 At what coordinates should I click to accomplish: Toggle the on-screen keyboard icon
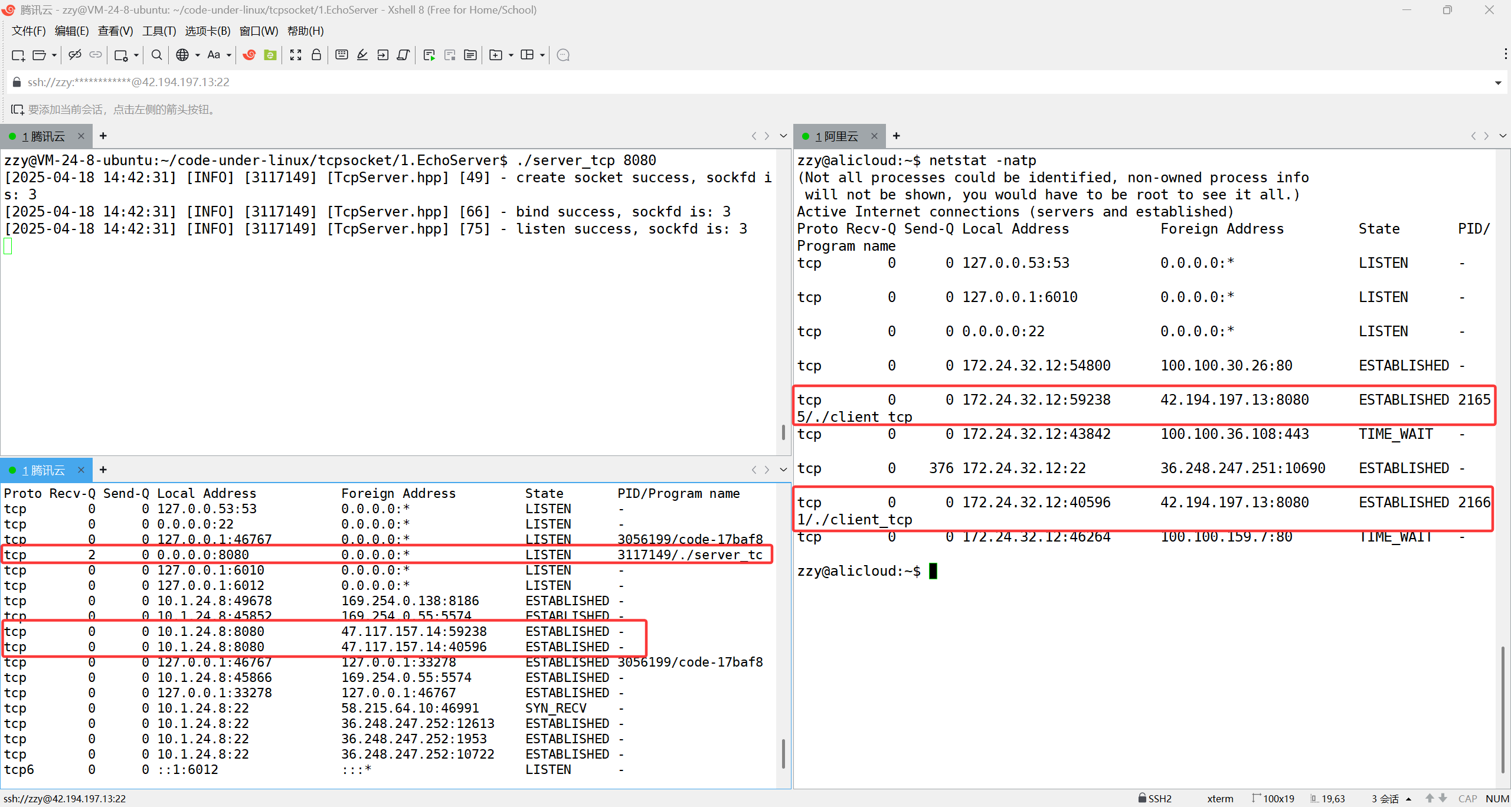pos(341,55)
